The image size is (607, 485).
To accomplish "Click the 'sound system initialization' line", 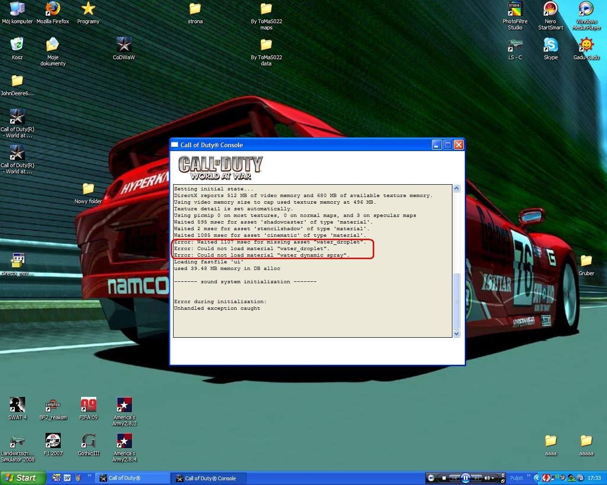I will (245, 282).
